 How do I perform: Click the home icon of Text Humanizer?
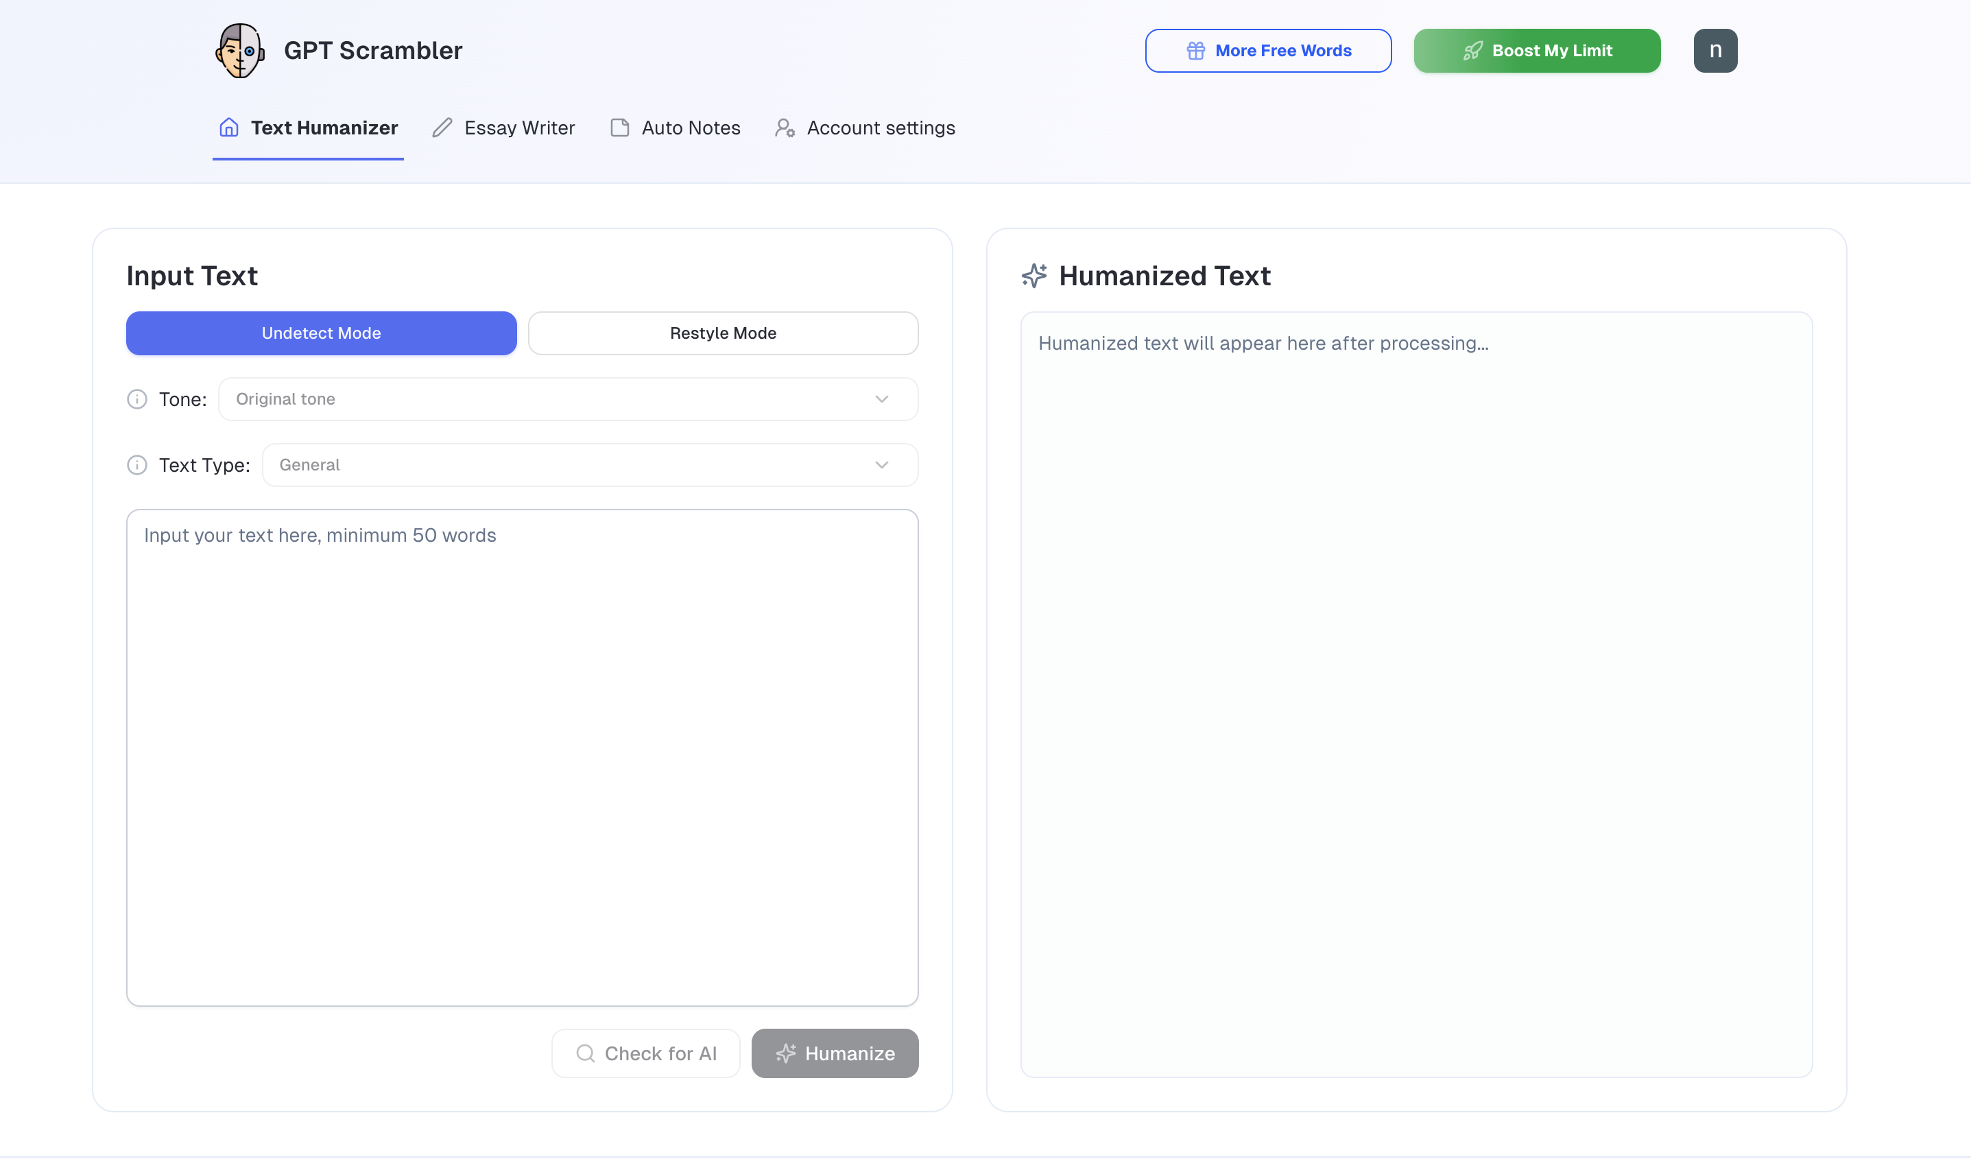(229, 128)
